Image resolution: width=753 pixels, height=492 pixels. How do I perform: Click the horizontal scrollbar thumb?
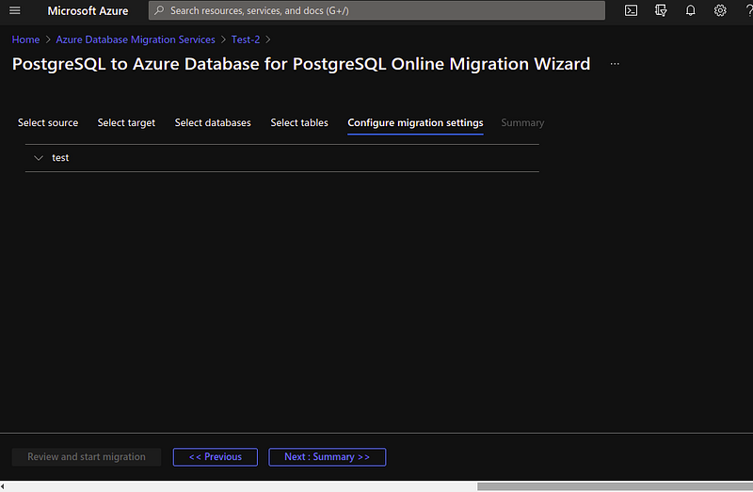point(615,486)
